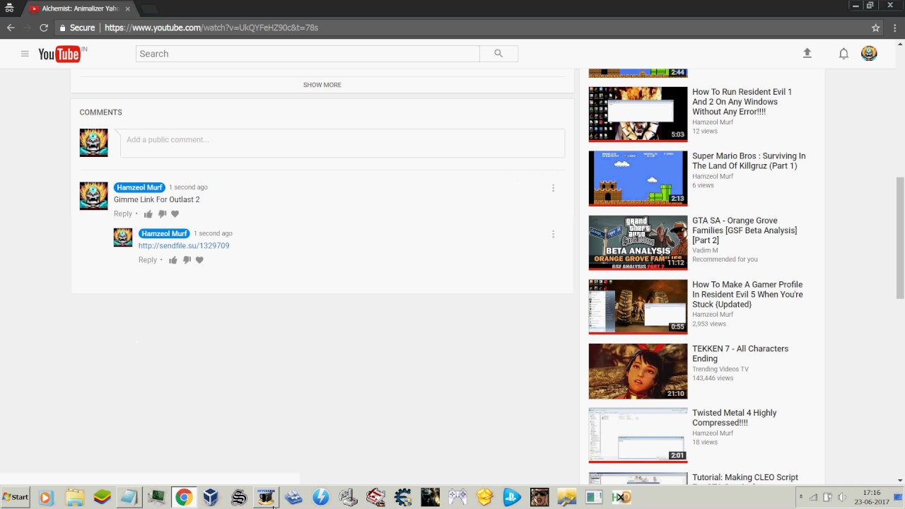The height and width of the screenshot is (509, 905).
Task: Open the notifications bell
Action: click(x=843, y=54)
